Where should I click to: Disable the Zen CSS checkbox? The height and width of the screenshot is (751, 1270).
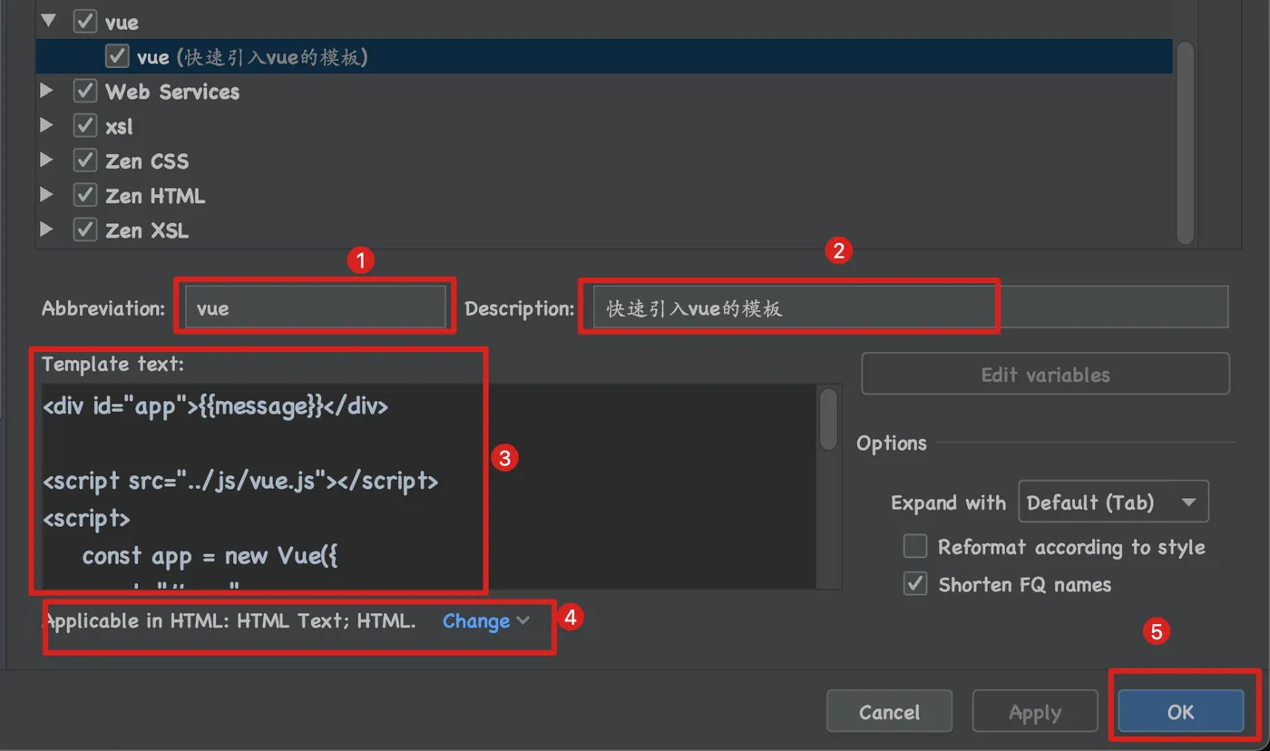click(x=85, y=161)
